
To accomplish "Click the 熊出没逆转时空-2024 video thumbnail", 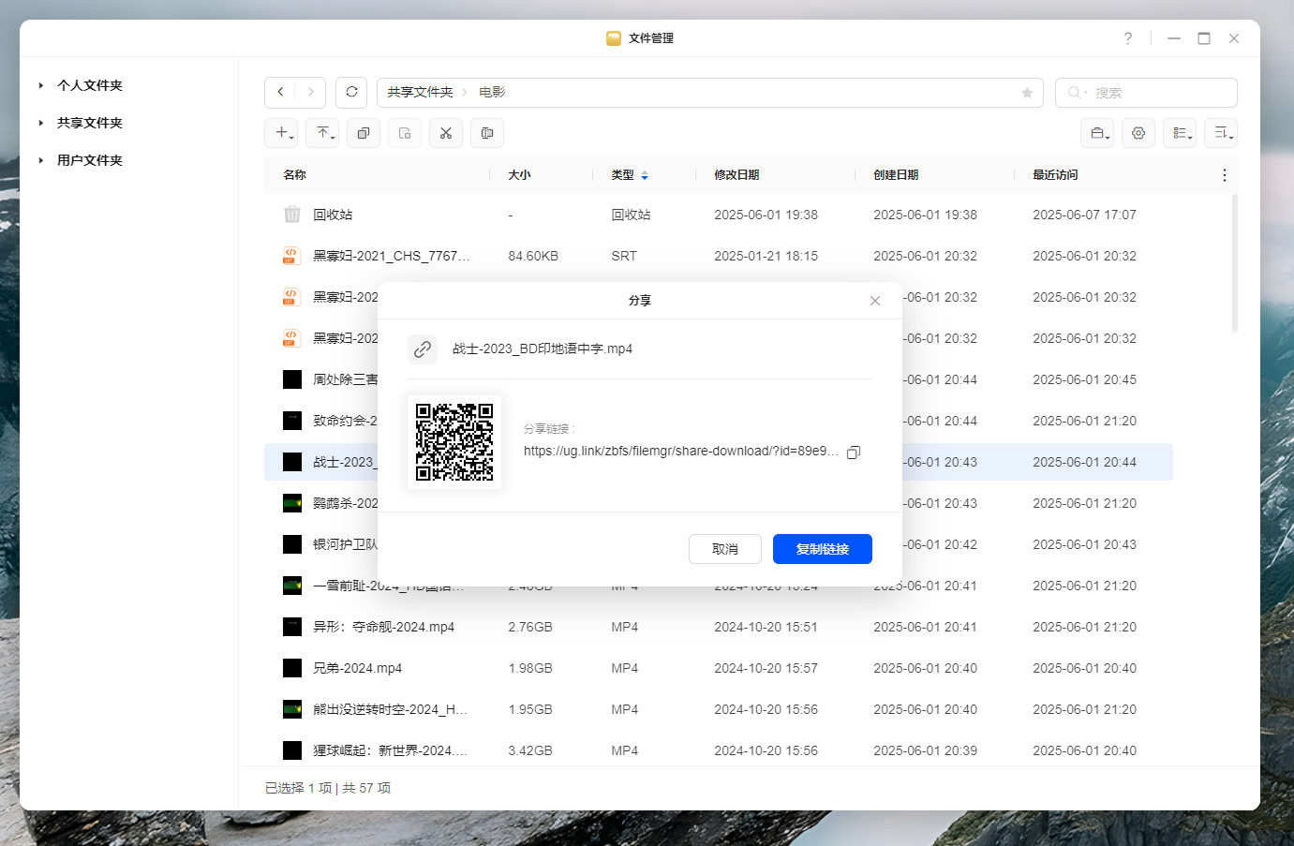I will pos(292,709).
